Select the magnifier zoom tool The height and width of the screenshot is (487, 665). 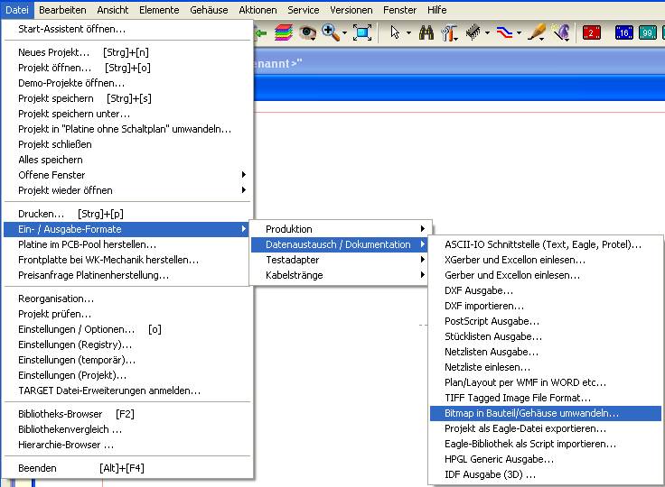click(x=330, y=32)
